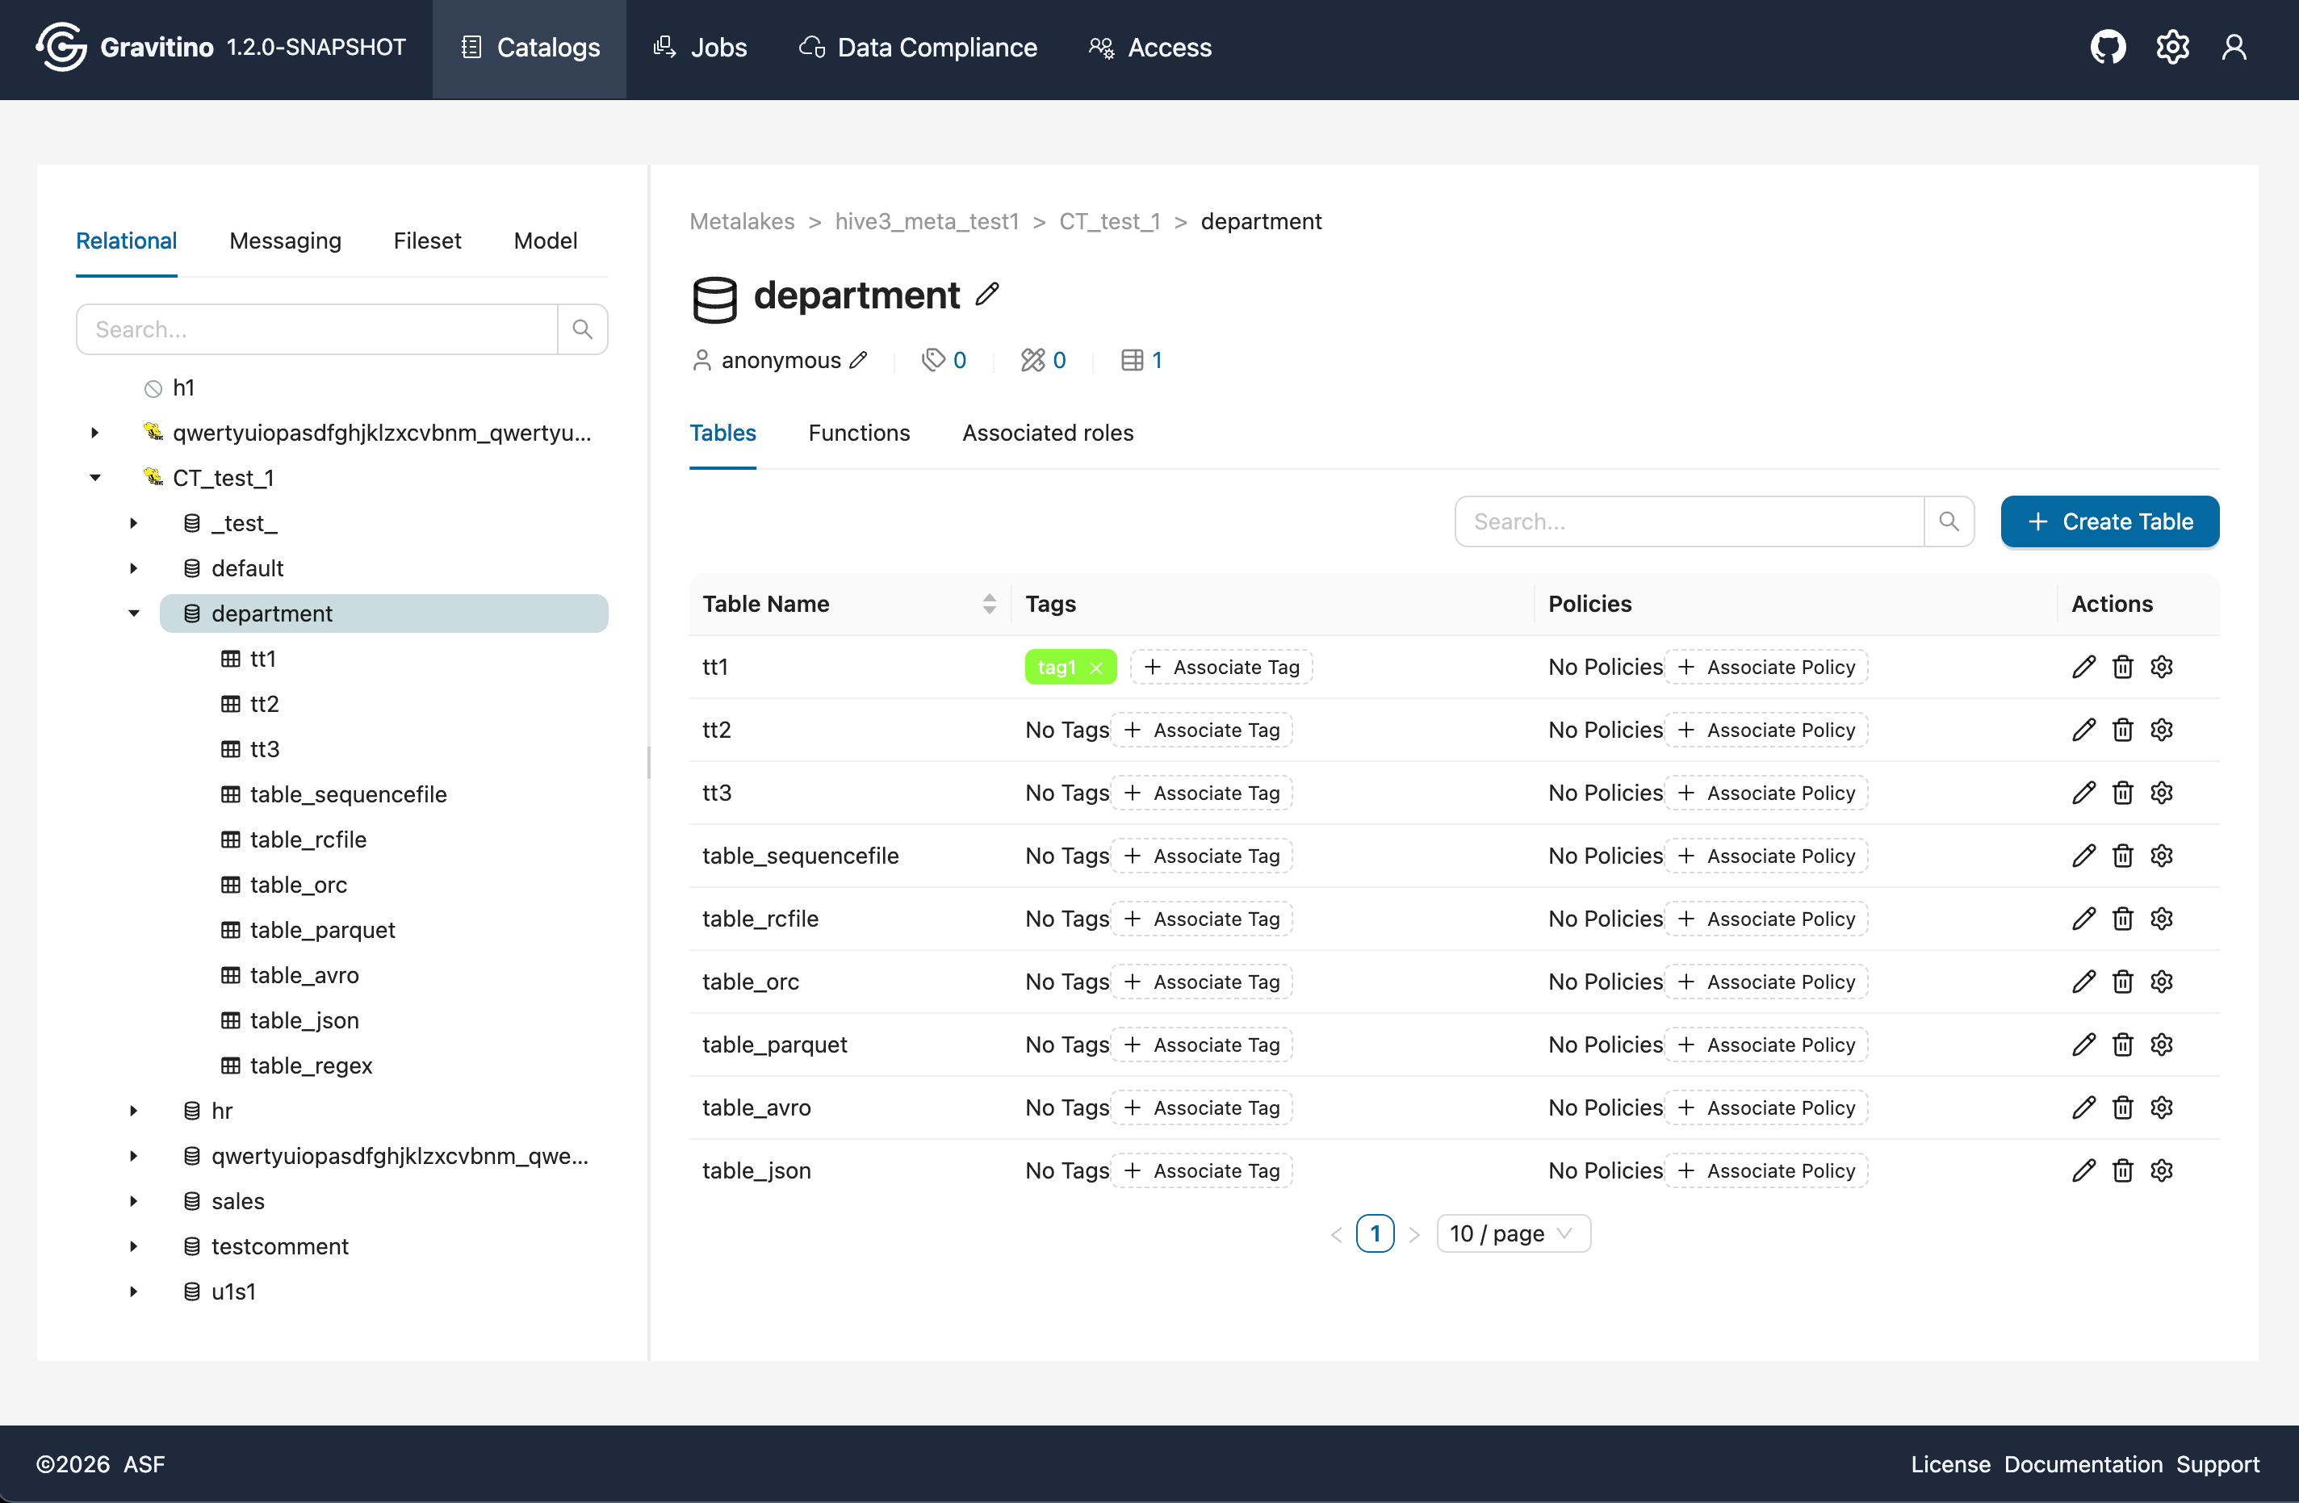The width and height of the screenshot is (2299, 1503).
Task: Click the user profile icon
Action: 2234,48
